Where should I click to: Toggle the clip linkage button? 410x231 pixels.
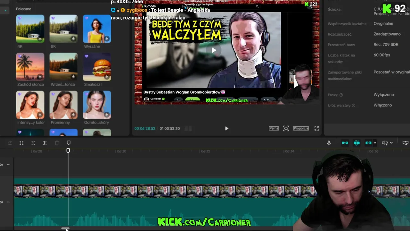pyautogui.click(x=368, y=143)
